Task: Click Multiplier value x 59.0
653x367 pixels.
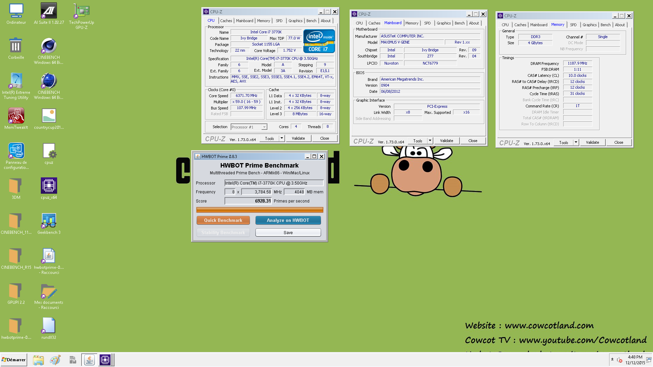Action: point(247,102)
